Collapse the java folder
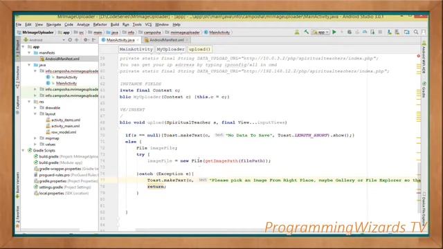Viewport: 443px width, 249px height. (29, 65)
